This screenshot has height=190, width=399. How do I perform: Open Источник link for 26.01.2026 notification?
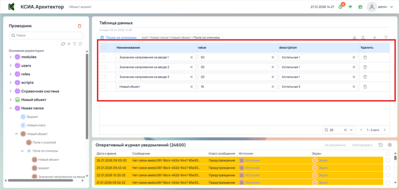click(x=253, y=160)
